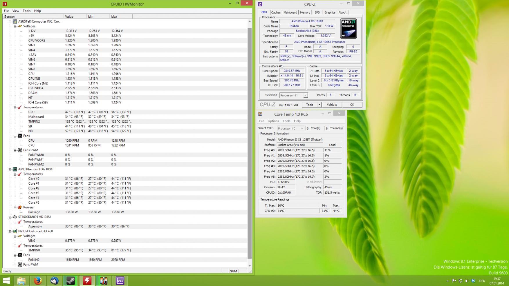Collapse the motherboard Fans group
509x286 pixels.
(15, 136)
